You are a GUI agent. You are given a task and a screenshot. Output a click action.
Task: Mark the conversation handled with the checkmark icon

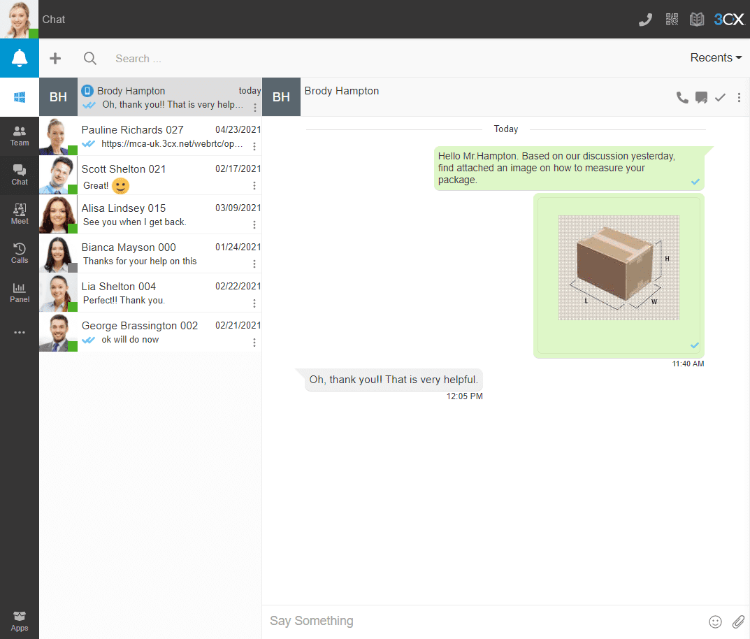coord(720,97)
